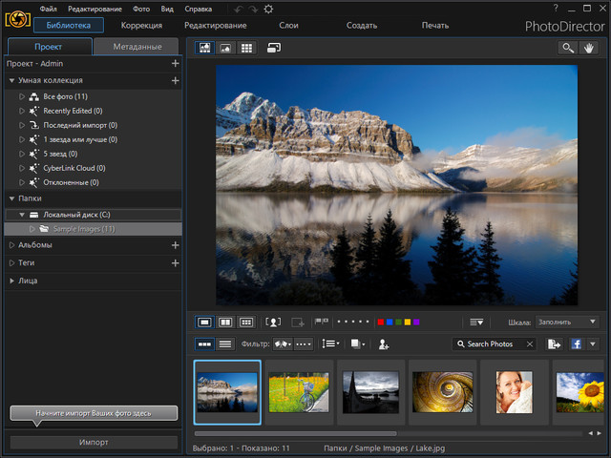Open secondary monitor display icon
Viewport: 611px width, 458px height.
pos(274,47)
